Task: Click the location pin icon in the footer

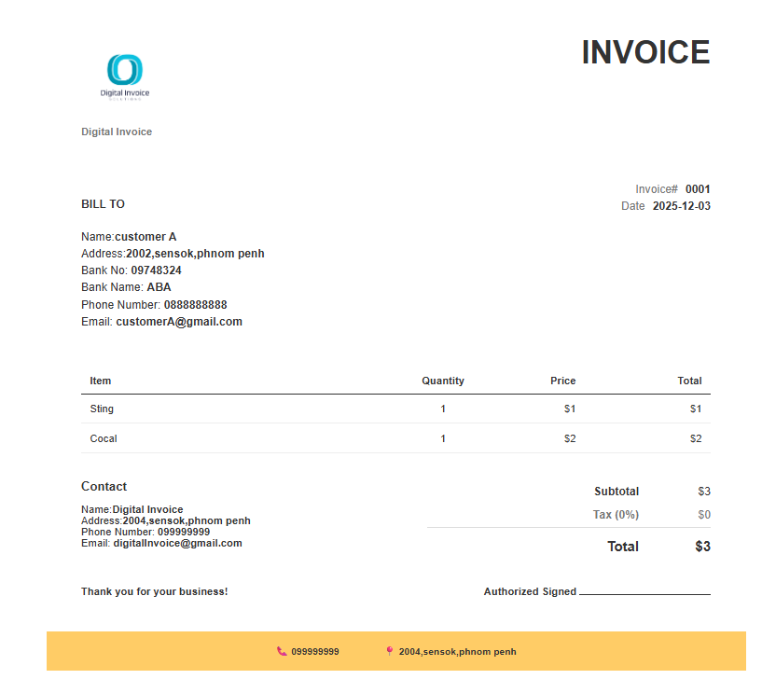Action: [x=390, y=651]
